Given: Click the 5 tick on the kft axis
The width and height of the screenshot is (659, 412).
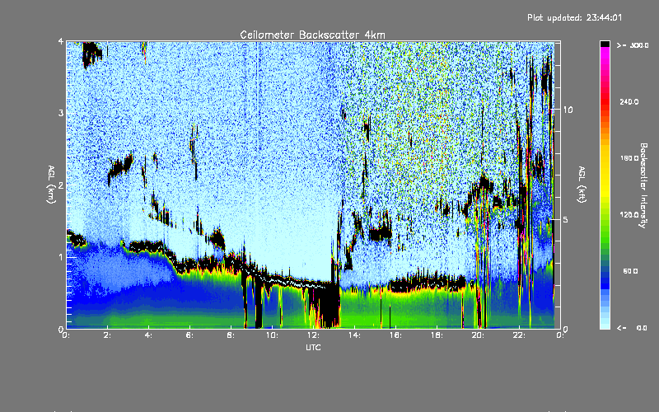Looking at the screenshot, I should click(566, 219).
